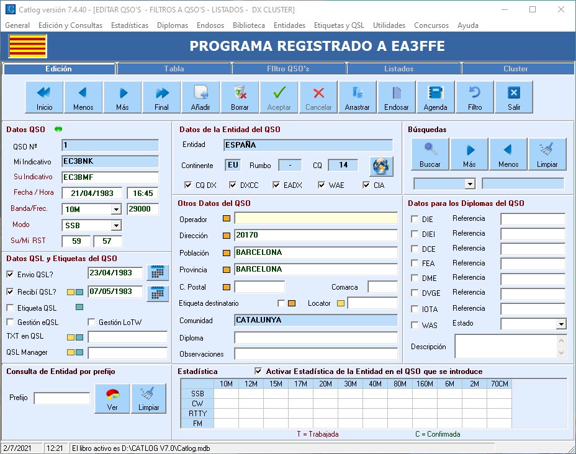Go to previous search result with Menos
Viewport: 576px width, 454px height.
[508, 154]
